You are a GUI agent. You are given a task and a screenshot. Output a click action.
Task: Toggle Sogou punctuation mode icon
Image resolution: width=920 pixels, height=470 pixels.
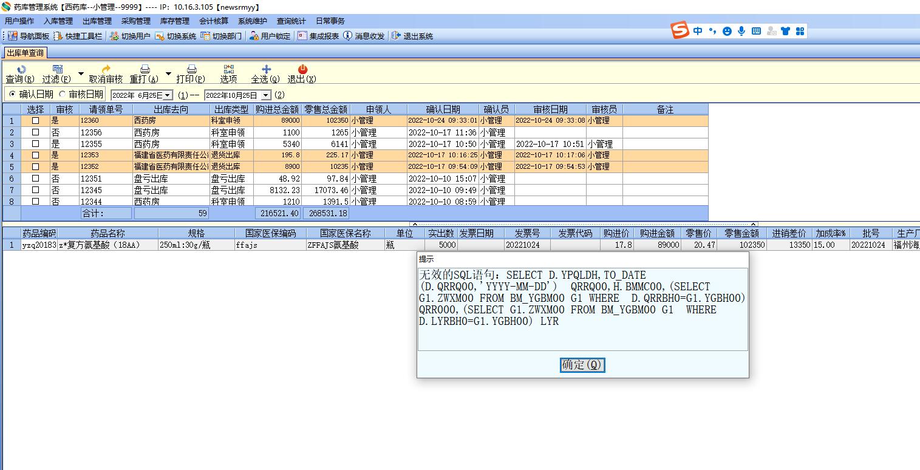click(712, 31)
